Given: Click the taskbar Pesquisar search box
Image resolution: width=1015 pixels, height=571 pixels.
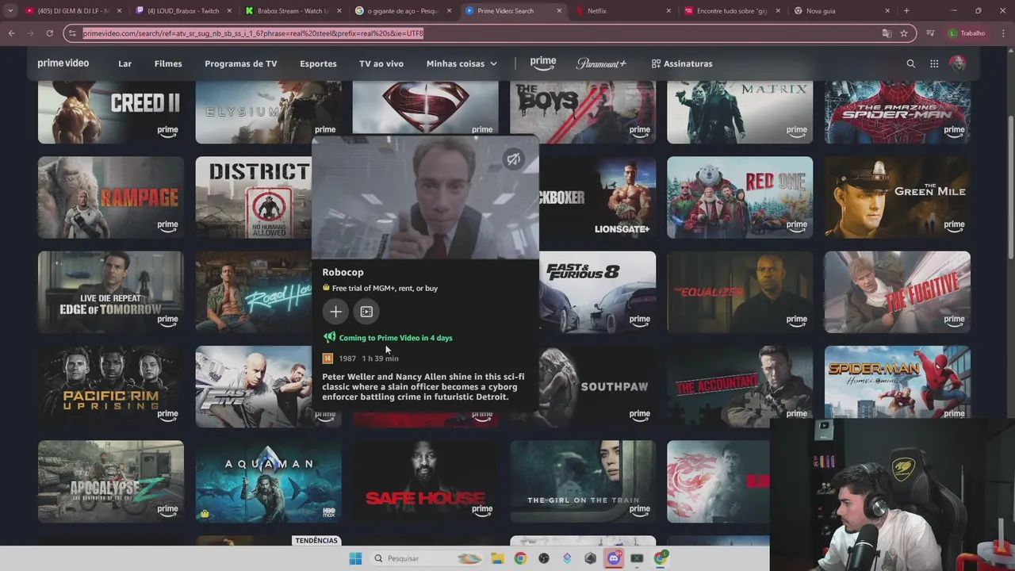Looking at the screenshot, I should pos(427,558).
